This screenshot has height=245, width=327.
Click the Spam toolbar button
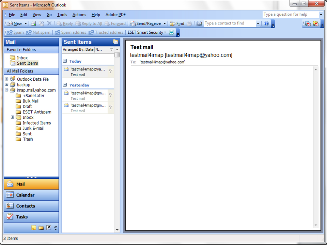pos(15,32)
